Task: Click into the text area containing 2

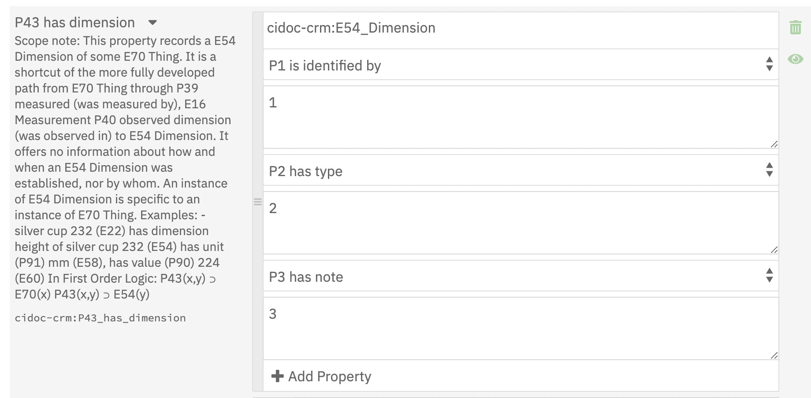Action: 520,223
